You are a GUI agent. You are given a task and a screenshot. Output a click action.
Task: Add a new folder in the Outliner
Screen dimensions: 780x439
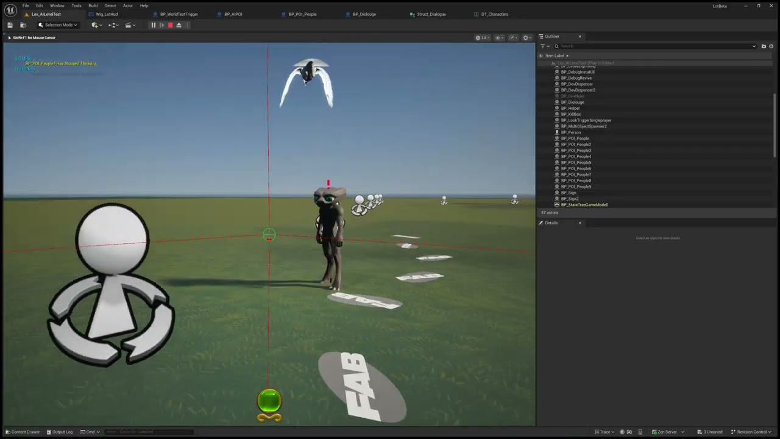click(x=764, y=46)
